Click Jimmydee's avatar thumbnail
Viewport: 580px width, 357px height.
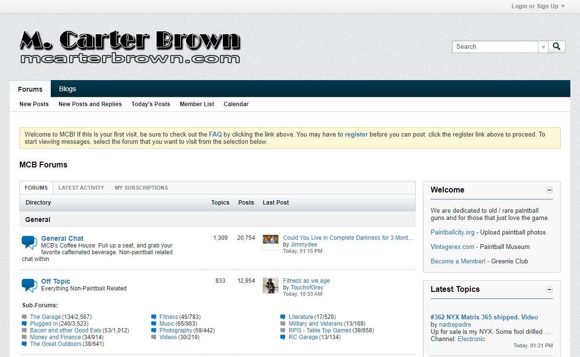[271, 243]
